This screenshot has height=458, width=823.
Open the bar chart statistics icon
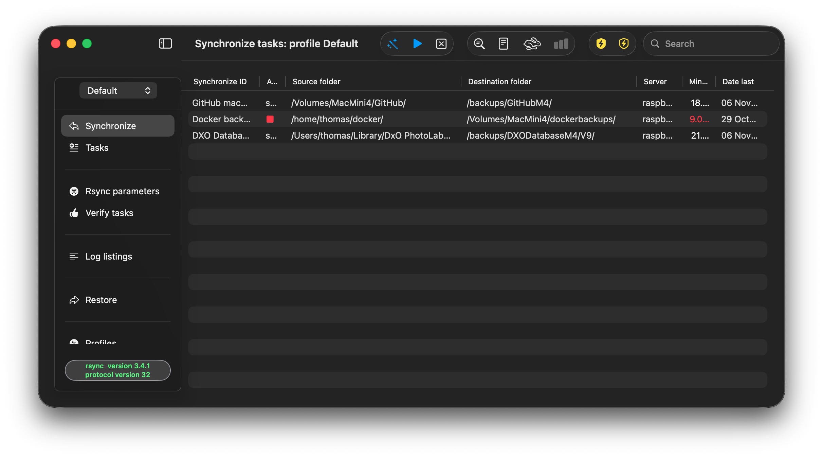click(x=561, y=44)
